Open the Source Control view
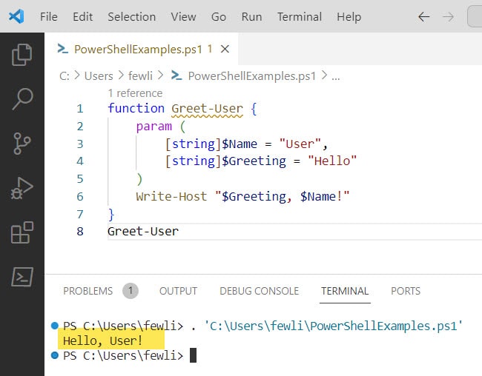The image size is (482, 376). coord(22,144)
